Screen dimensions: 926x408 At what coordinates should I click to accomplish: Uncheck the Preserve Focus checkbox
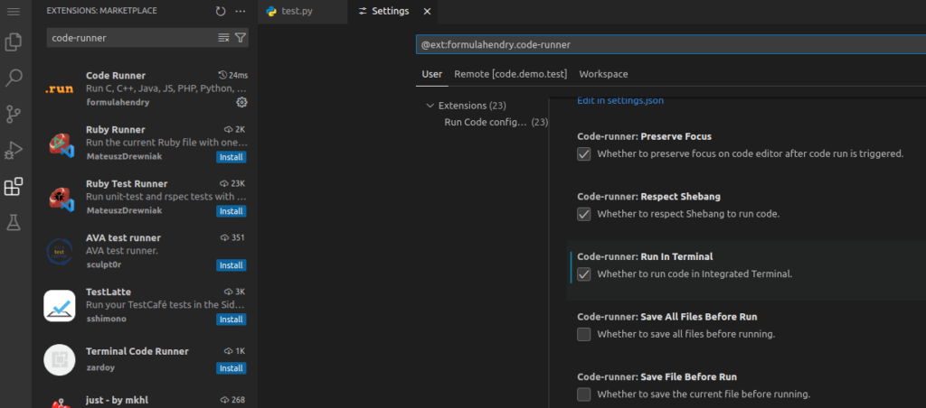click(x=584, y=153)
